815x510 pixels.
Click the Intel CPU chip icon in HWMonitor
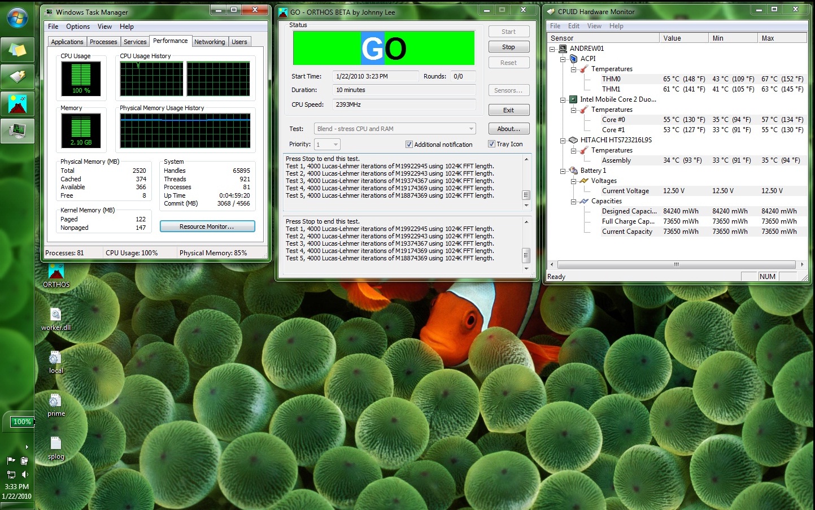coord(573,99)
